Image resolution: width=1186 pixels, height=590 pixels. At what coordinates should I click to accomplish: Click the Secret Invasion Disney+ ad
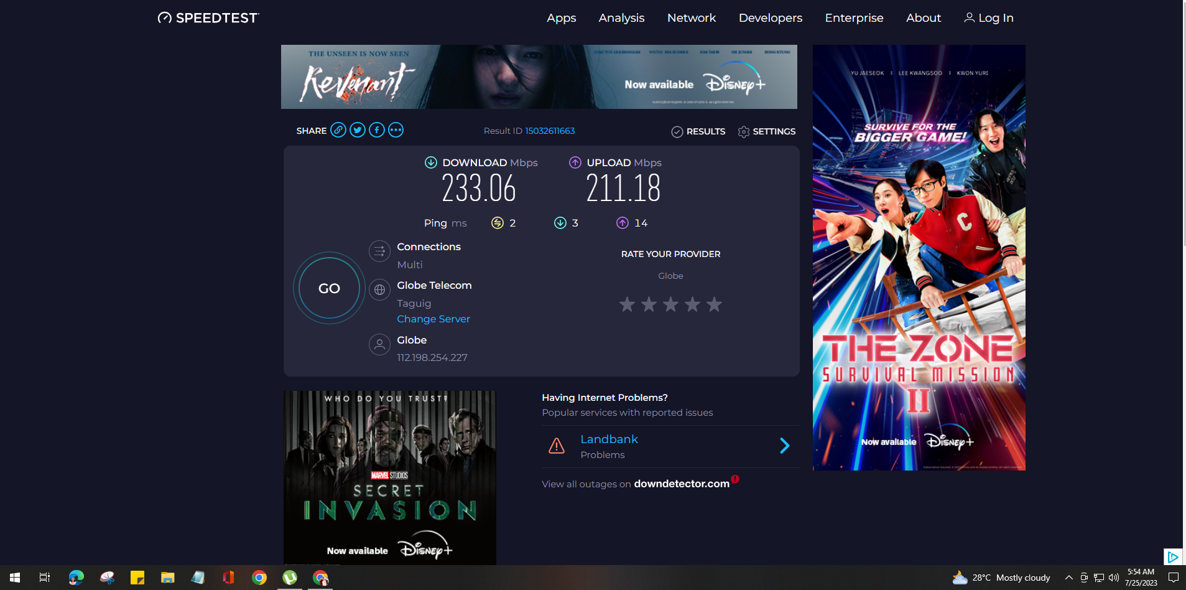coord(390,478)
